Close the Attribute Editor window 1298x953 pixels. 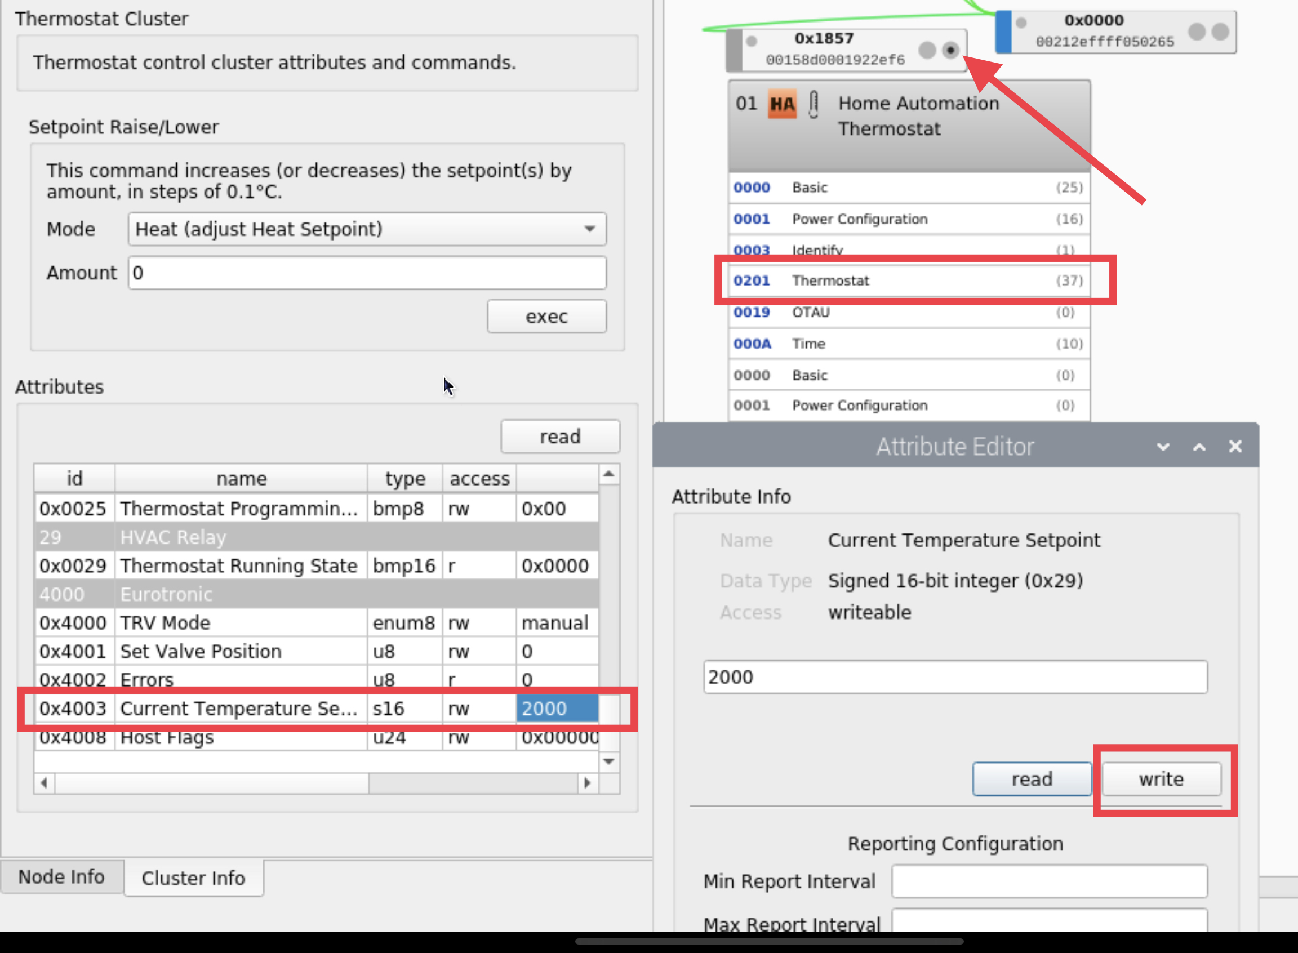pos(1234,447)
